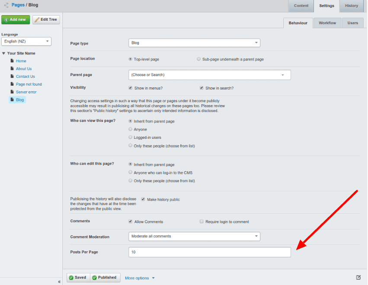Click the page icon next to Home

pos(12,61)
